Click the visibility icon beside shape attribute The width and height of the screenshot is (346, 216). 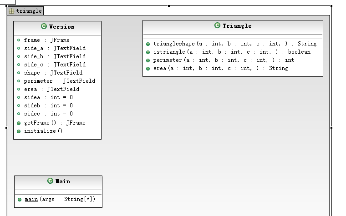(19, 73)
